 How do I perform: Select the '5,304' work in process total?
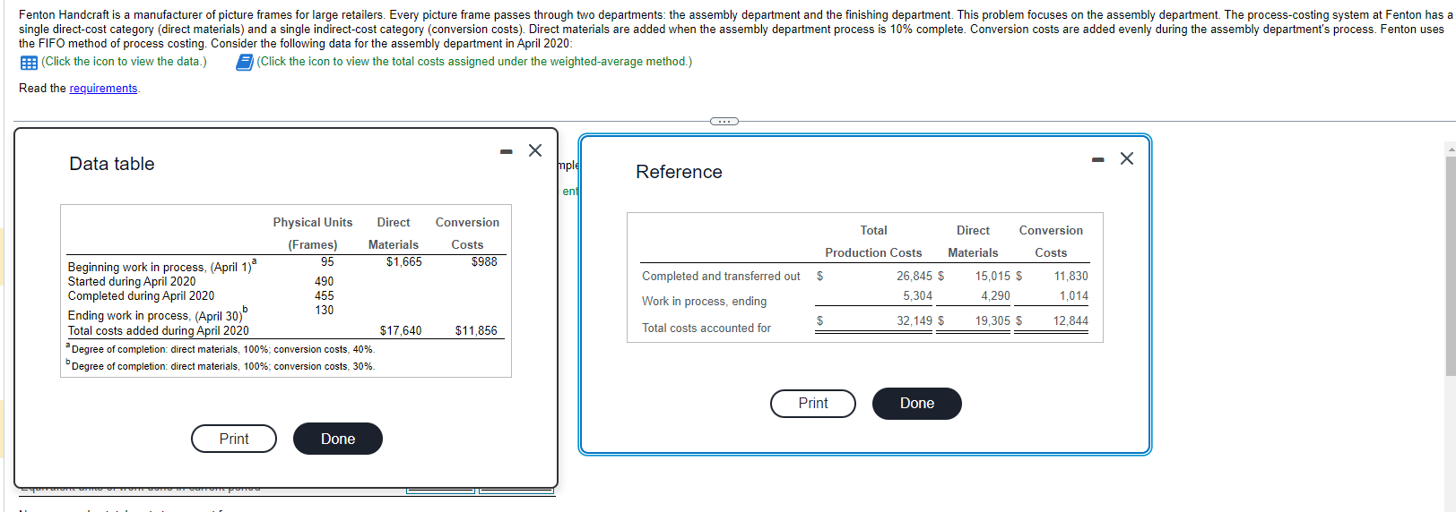pyautogui.click(x=917, y=295)
